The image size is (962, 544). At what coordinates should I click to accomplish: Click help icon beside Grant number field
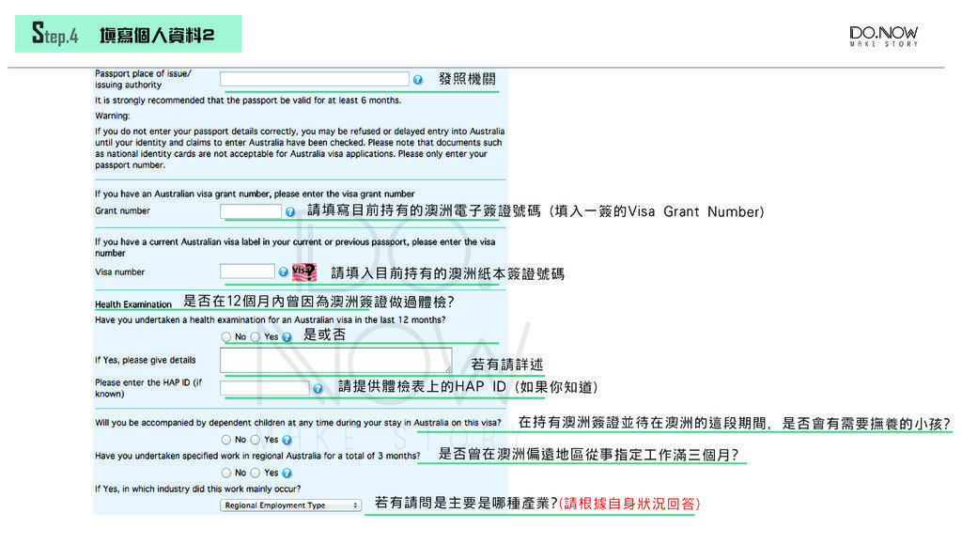coord(290,211)
